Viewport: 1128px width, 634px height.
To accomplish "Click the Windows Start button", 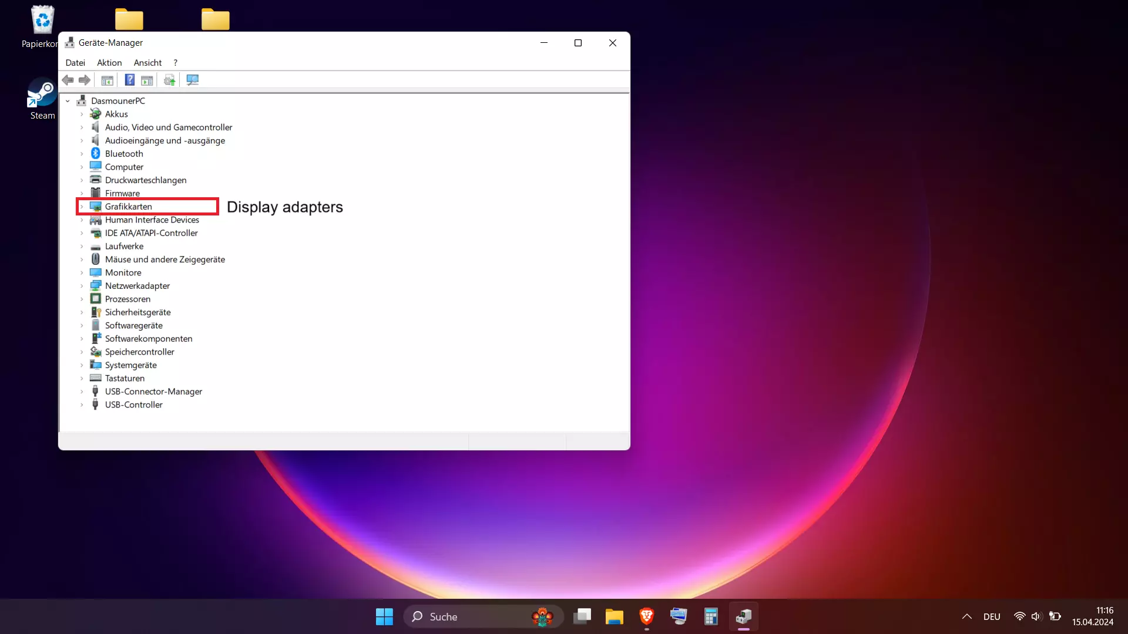I will [384, 616].
